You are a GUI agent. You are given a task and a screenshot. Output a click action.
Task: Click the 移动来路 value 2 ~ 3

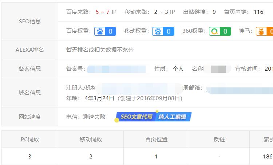pyautogui.click(x=161, y=12)
